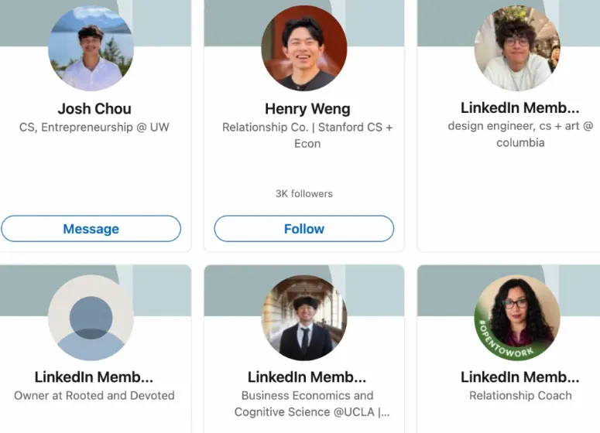Click the 'Owner at Rooted and Devoted' headline
Screen dimensions: 600x433
click(x=94, y=396)
